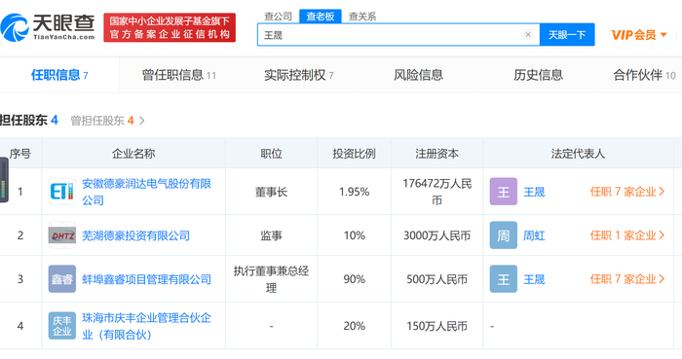Click the 天眼一下 search button
This screenshot has width=682, height=359.
pyautogui.click(x=567, y=35)
